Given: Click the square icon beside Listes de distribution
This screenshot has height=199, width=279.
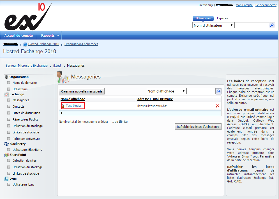Looking at the screenshot, I should (8, 113).
